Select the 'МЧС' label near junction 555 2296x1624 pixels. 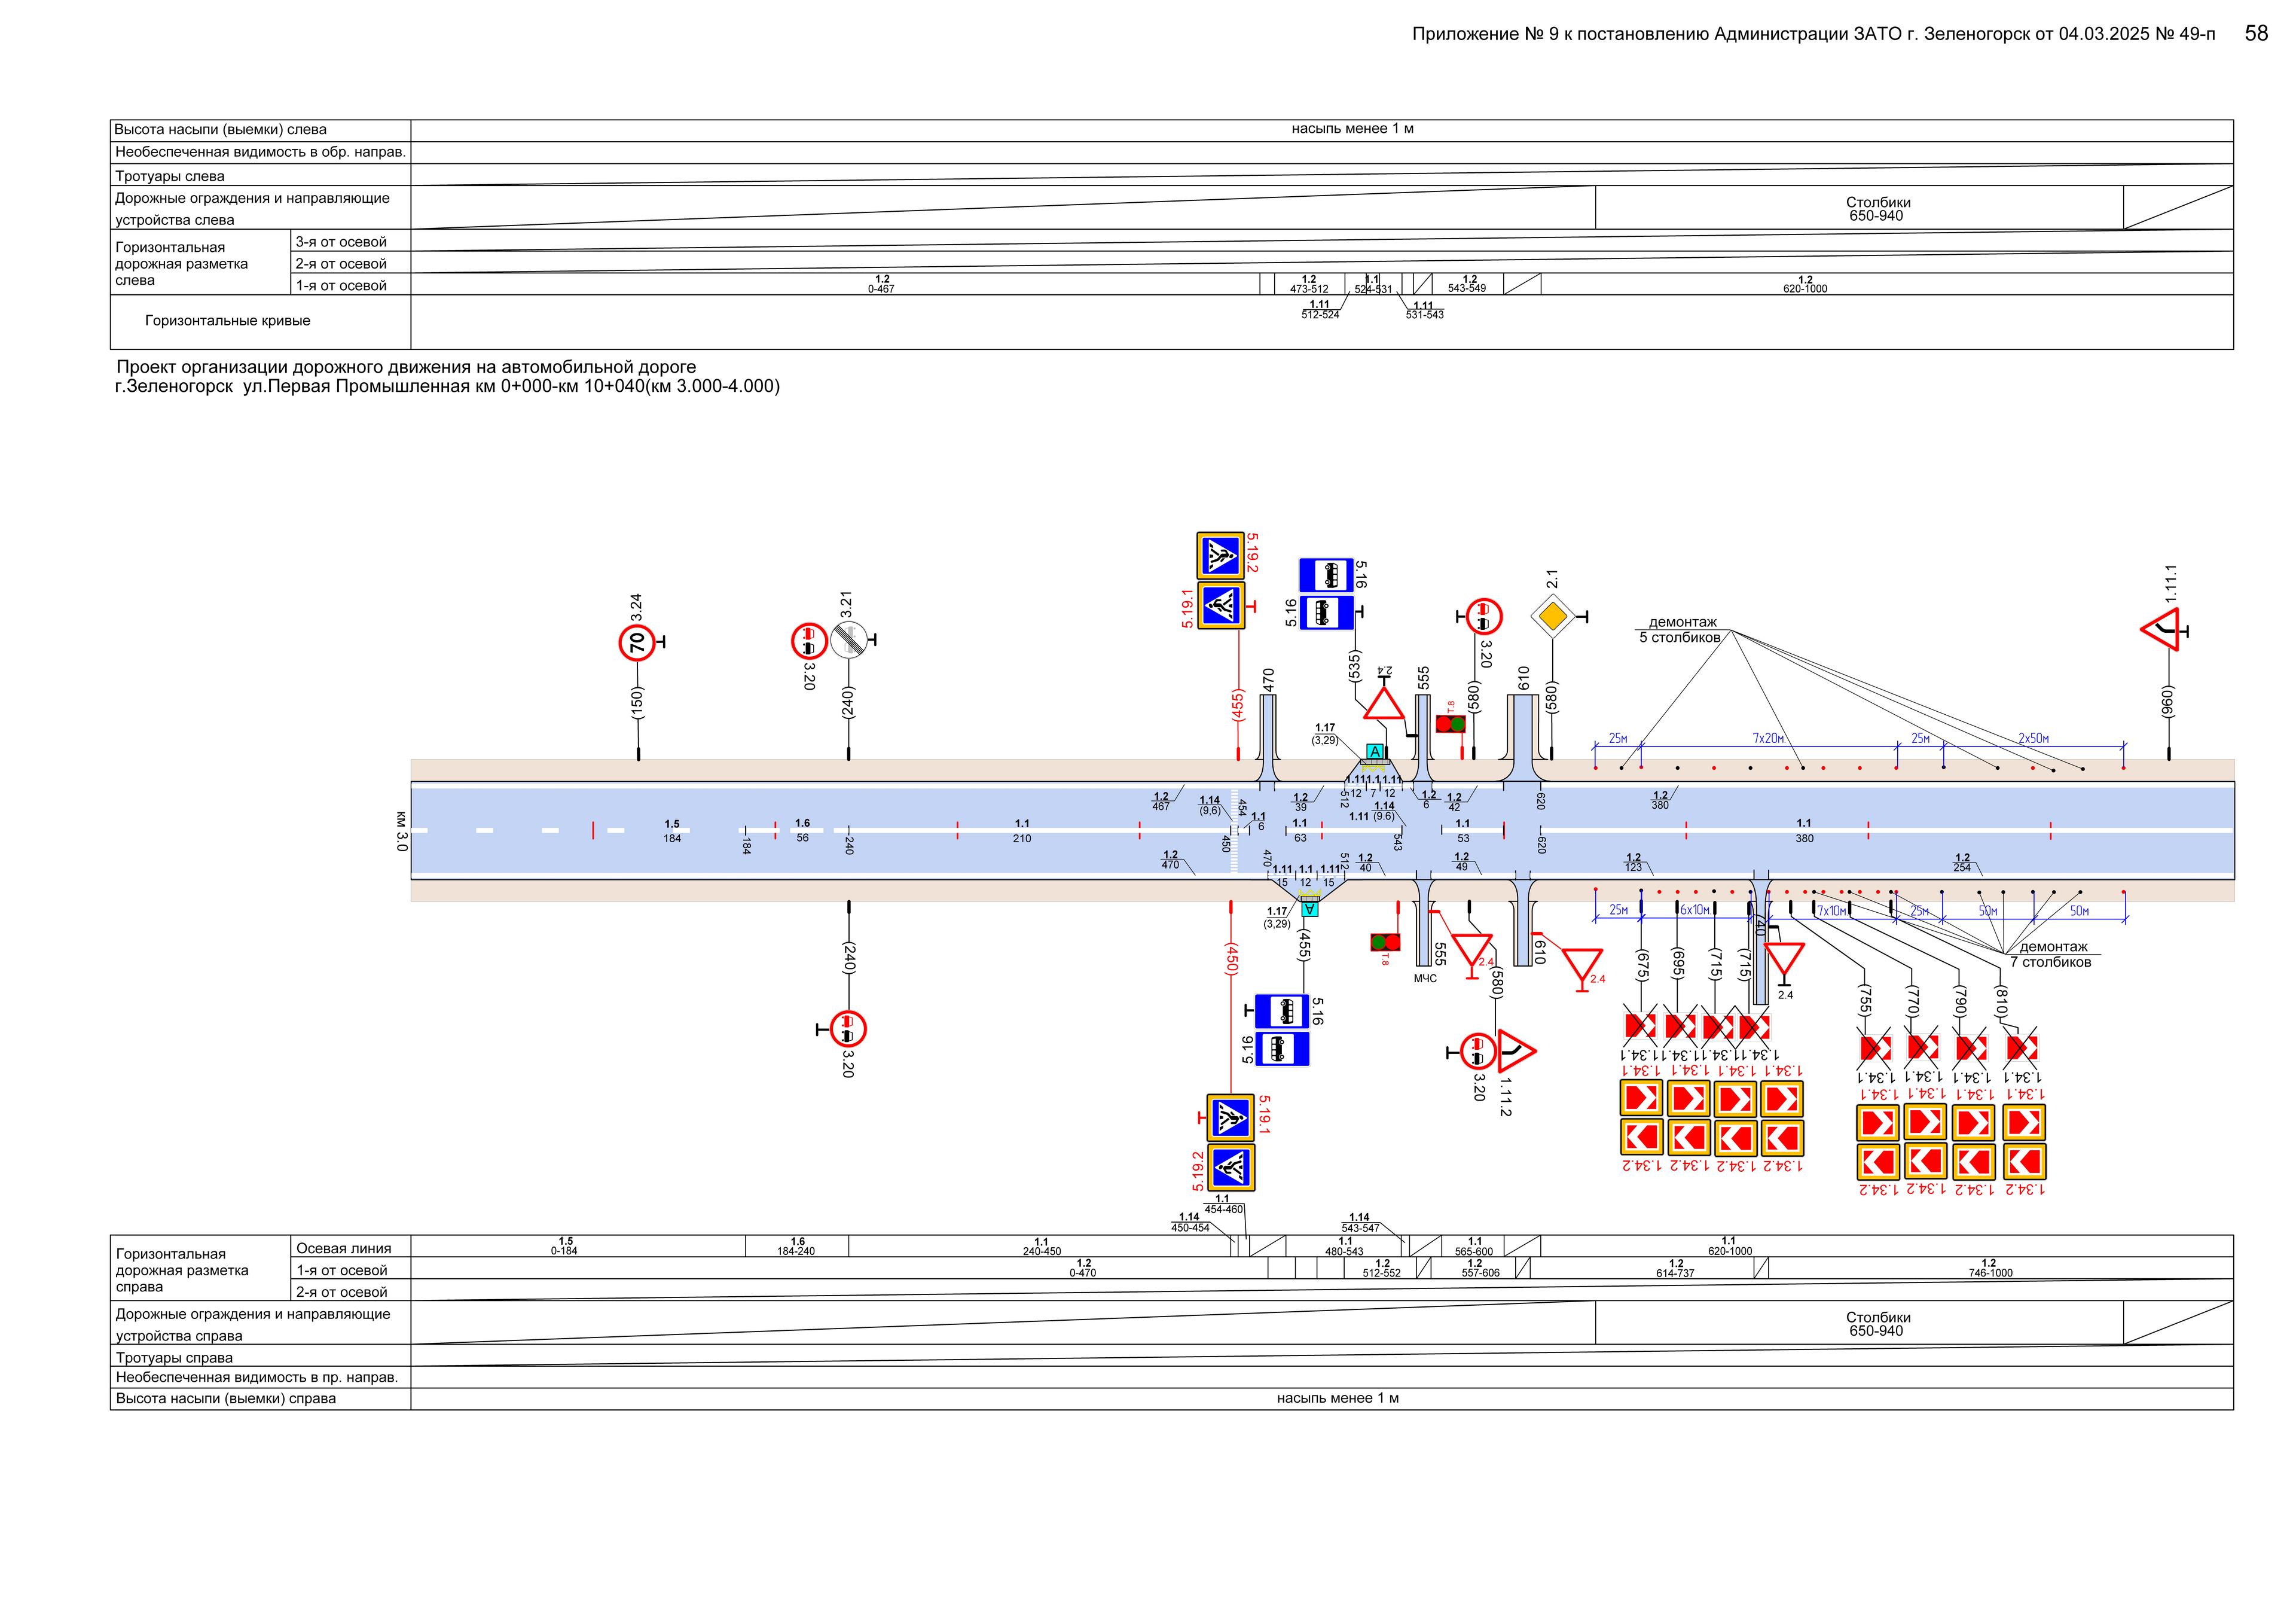[x=1424, y=979]
